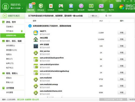Click the round phone device icon
Screen dimensions: 135x102
click(5, 7)
